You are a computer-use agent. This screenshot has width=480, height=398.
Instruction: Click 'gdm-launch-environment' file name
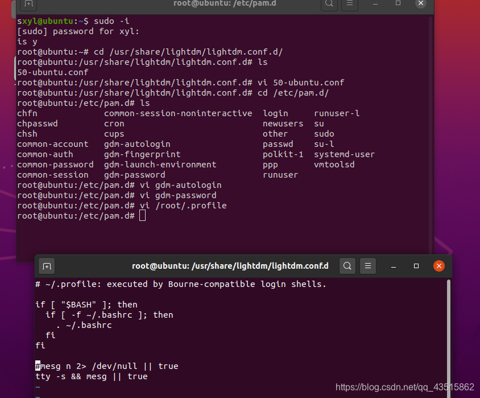click(x=160, y=165)
